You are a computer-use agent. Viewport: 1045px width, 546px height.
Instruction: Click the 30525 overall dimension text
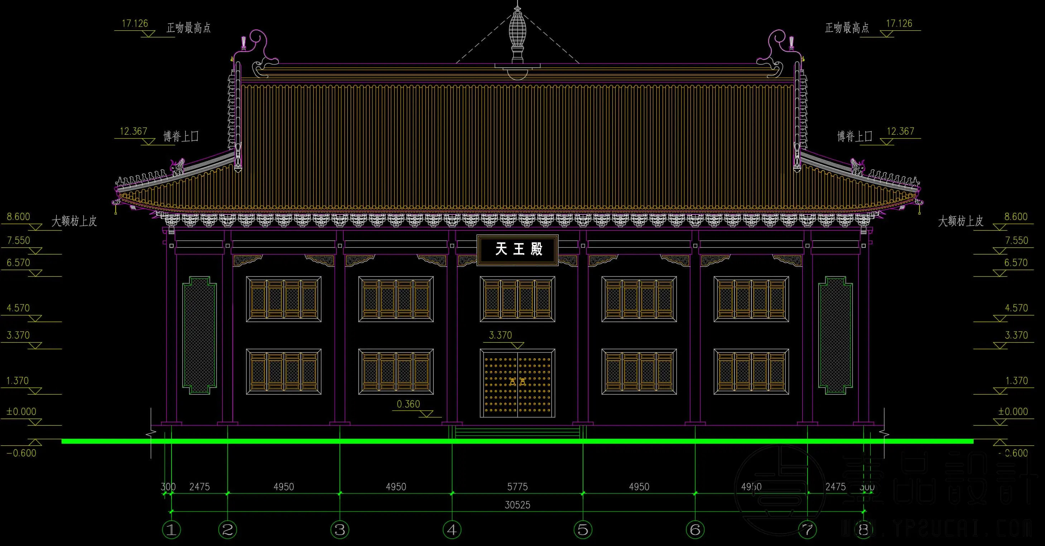click(x=517, y=504)
